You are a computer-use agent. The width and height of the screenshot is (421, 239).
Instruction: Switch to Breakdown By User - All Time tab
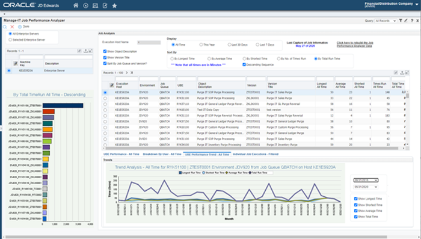click(162, 154)
